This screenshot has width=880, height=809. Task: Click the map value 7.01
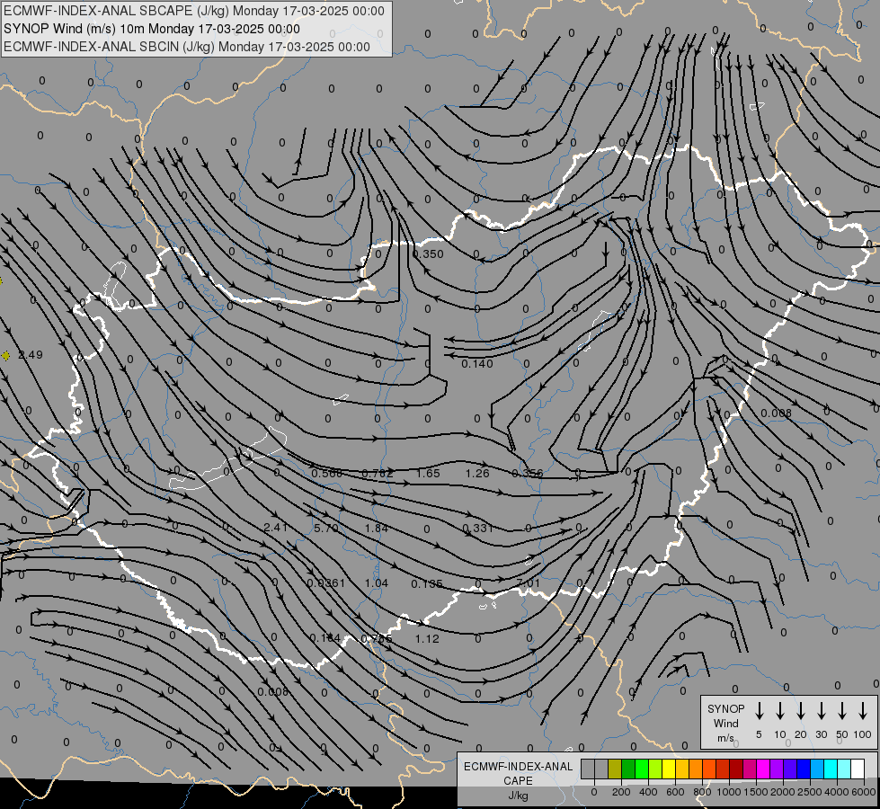[x=529, y=583]
